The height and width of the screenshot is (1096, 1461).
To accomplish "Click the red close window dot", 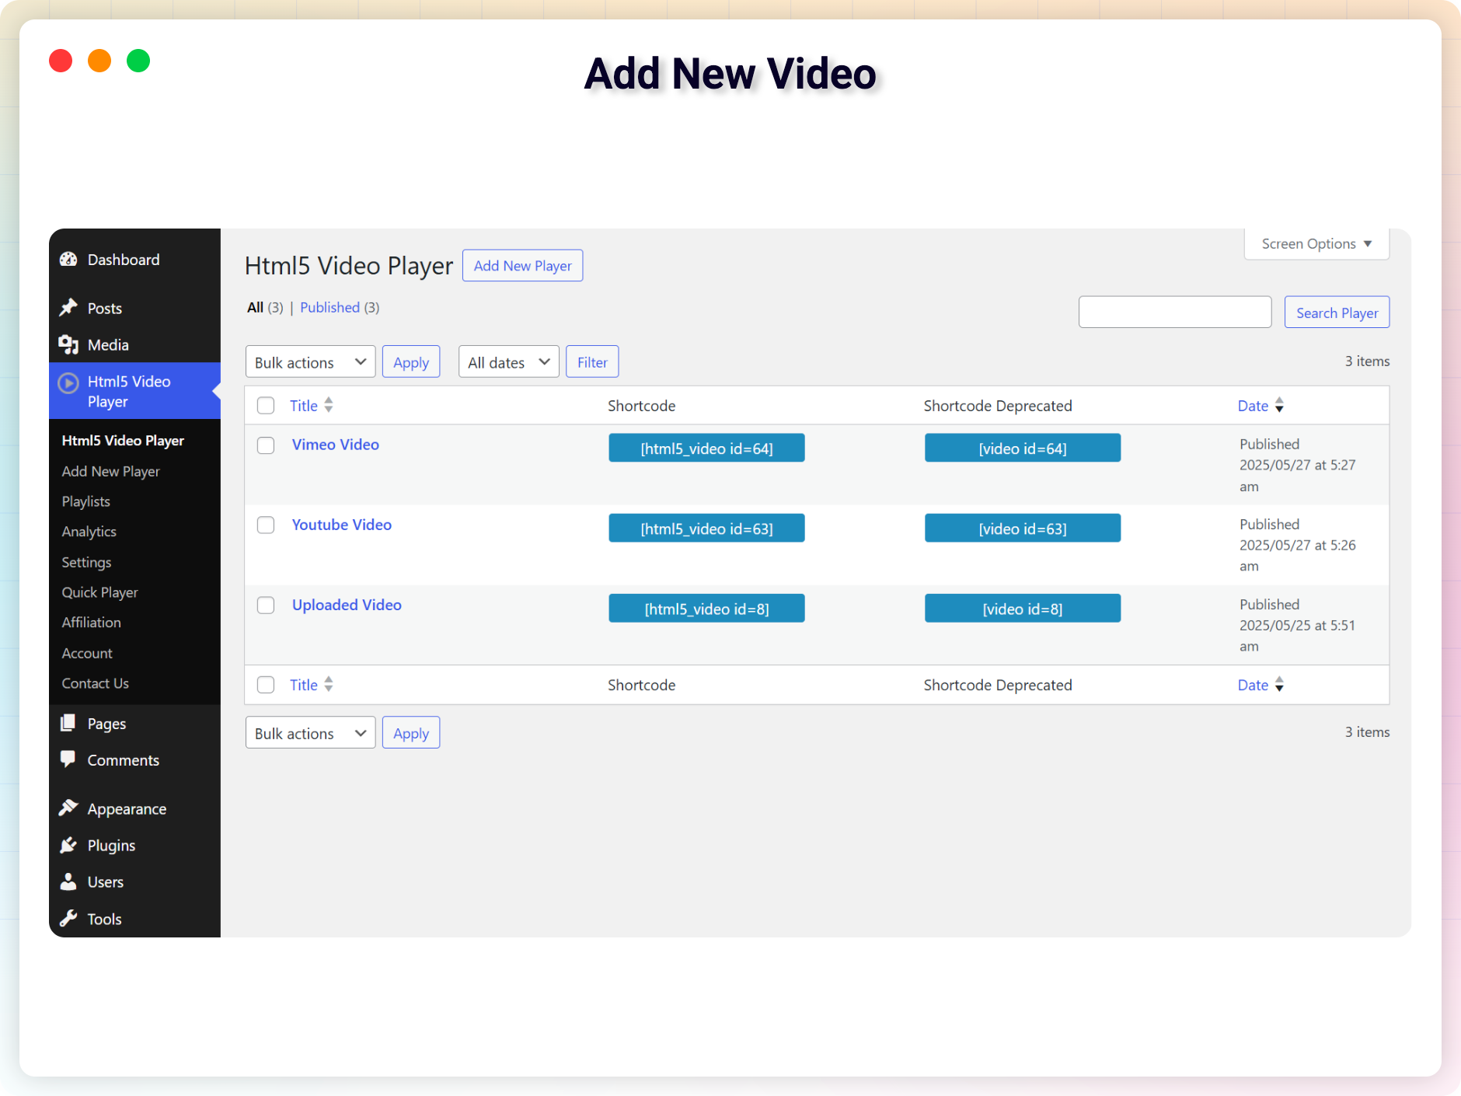I will [61, 61].
